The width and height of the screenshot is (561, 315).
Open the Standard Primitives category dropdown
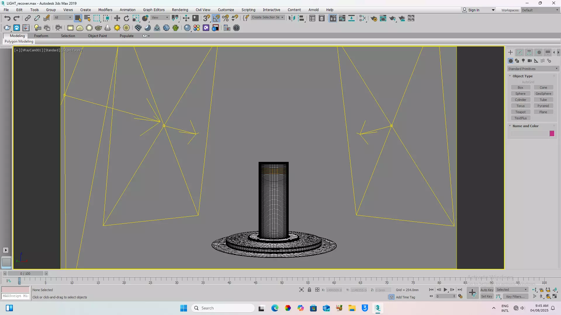point(533,69)
